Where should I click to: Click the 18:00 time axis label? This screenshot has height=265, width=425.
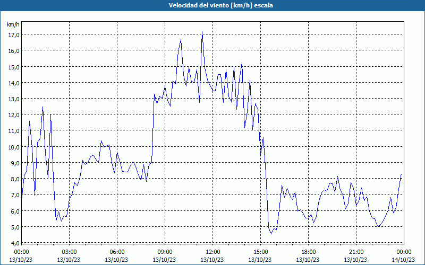[309, 252]
